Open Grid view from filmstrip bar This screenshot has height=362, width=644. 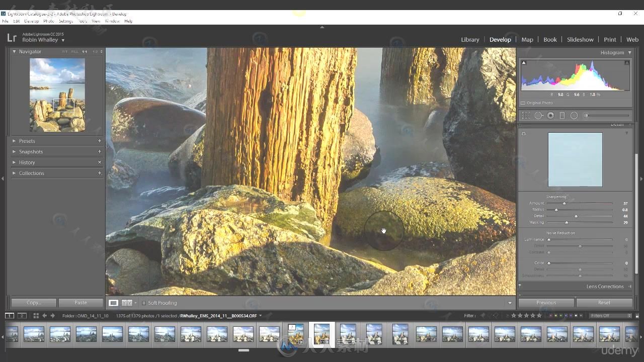[x=36, y=316]
